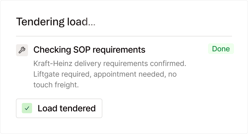The image size is (248, 134).
Task: Click the green checkmark icon
Action: click(x=27, y=108)
